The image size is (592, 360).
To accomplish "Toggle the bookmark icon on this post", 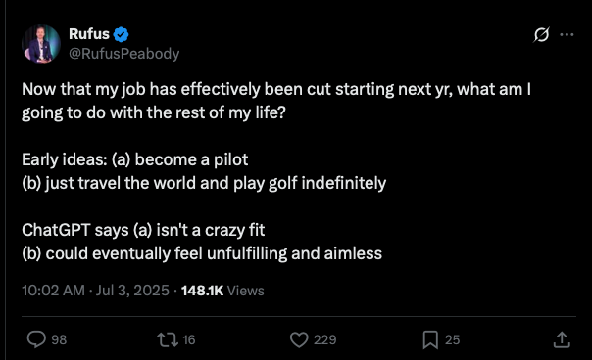I will (x=430, y=339).
